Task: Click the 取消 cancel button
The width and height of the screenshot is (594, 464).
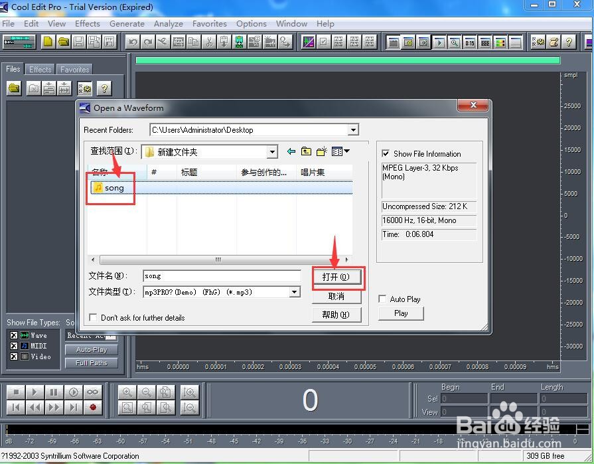Action: pos(336,296)
